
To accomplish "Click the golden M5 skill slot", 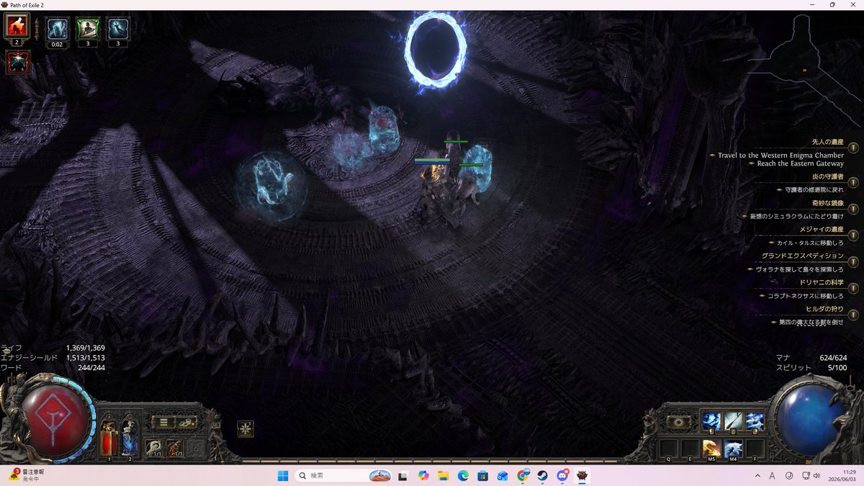I will (x=711, y=448).
